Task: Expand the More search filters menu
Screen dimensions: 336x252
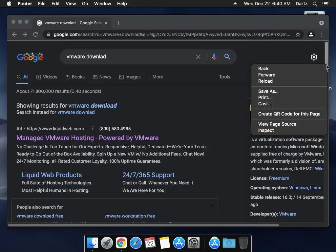Action: point(156,77)
